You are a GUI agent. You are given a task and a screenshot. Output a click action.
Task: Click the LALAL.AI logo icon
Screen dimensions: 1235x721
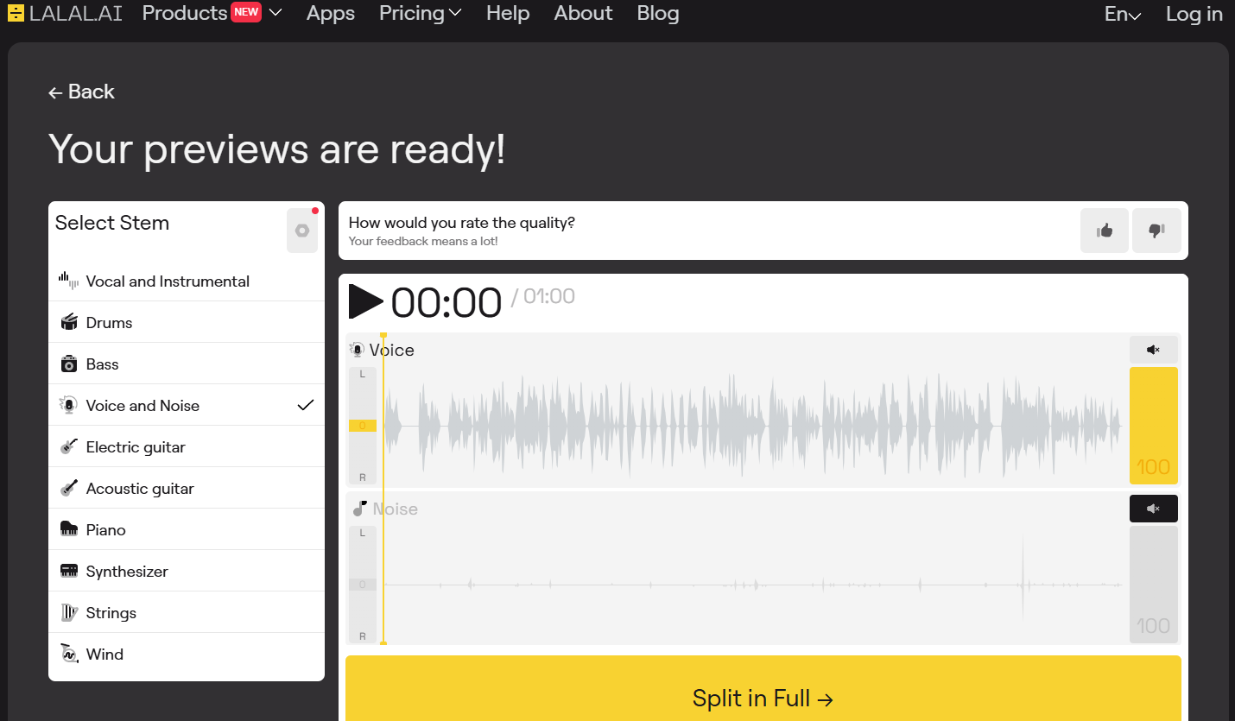(16, 14)
